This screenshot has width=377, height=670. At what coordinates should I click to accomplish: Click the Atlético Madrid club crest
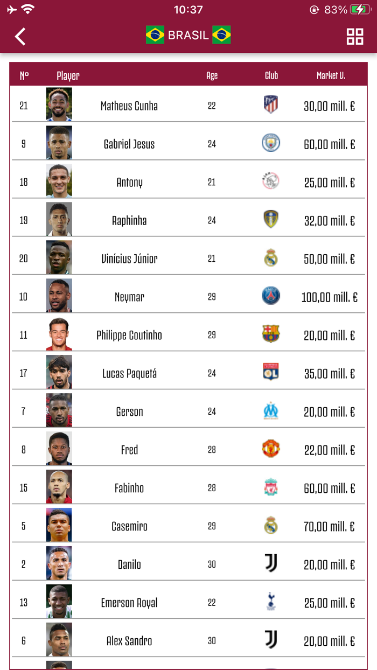pos(270,106)
